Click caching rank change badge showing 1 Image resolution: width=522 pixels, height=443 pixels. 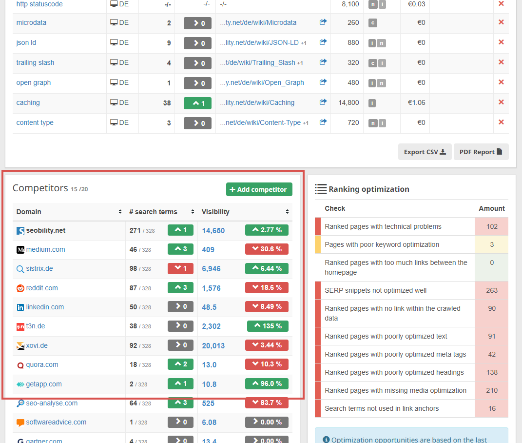click(x=197, y=103)
